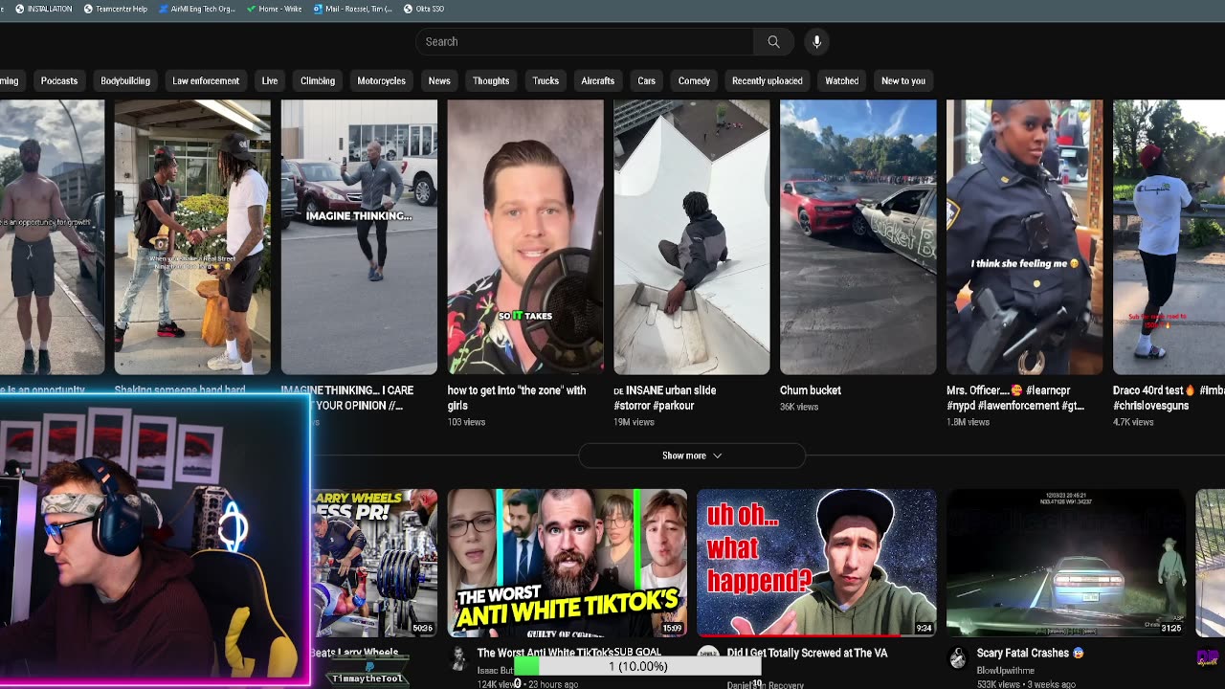Play 'uh oh... what happend?' video thumbnail

pos(816,563)
